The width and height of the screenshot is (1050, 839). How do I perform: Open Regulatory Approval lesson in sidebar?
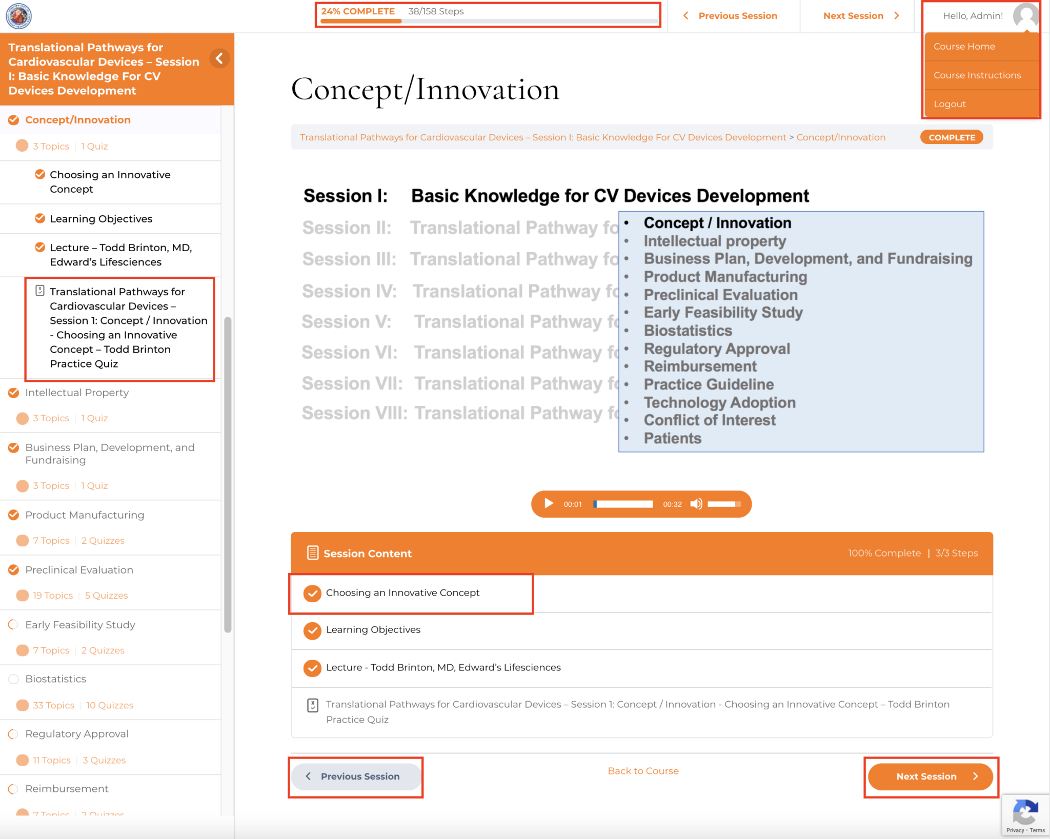tap(77, 734)
